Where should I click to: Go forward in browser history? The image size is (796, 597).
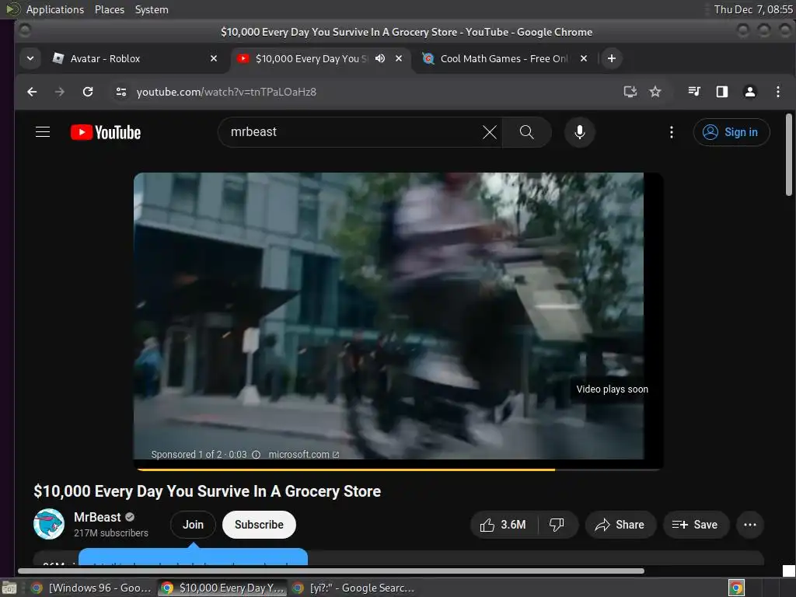coord(59,92)
